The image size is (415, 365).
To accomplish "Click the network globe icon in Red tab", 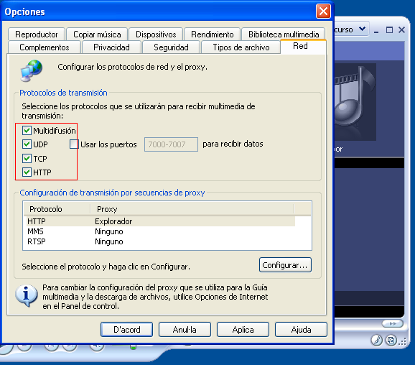I will (x=31, y=70).
